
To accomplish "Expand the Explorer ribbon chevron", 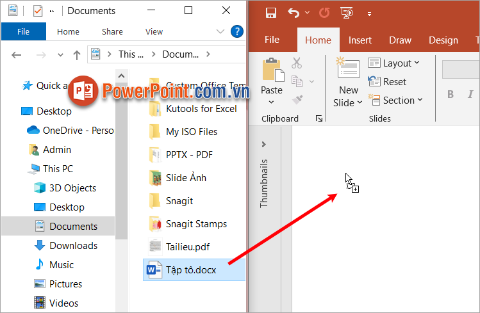I will 220,31.
